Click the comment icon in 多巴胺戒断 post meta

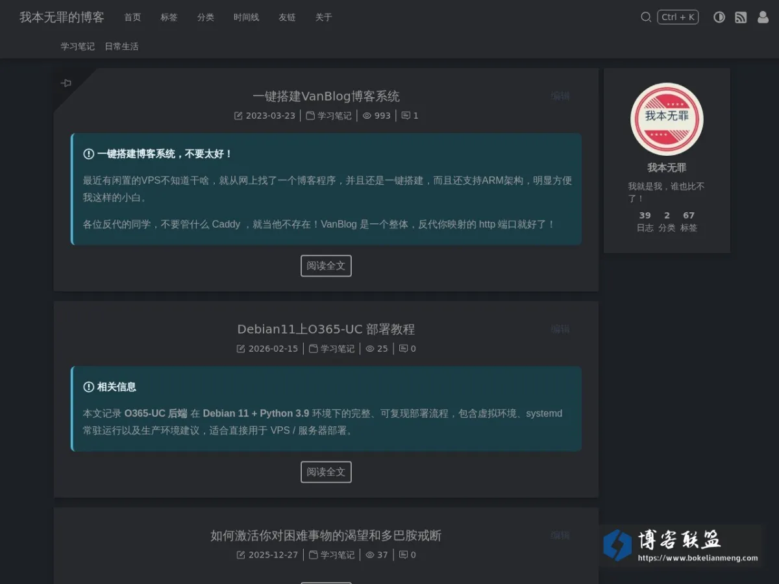tap(403, 555)
